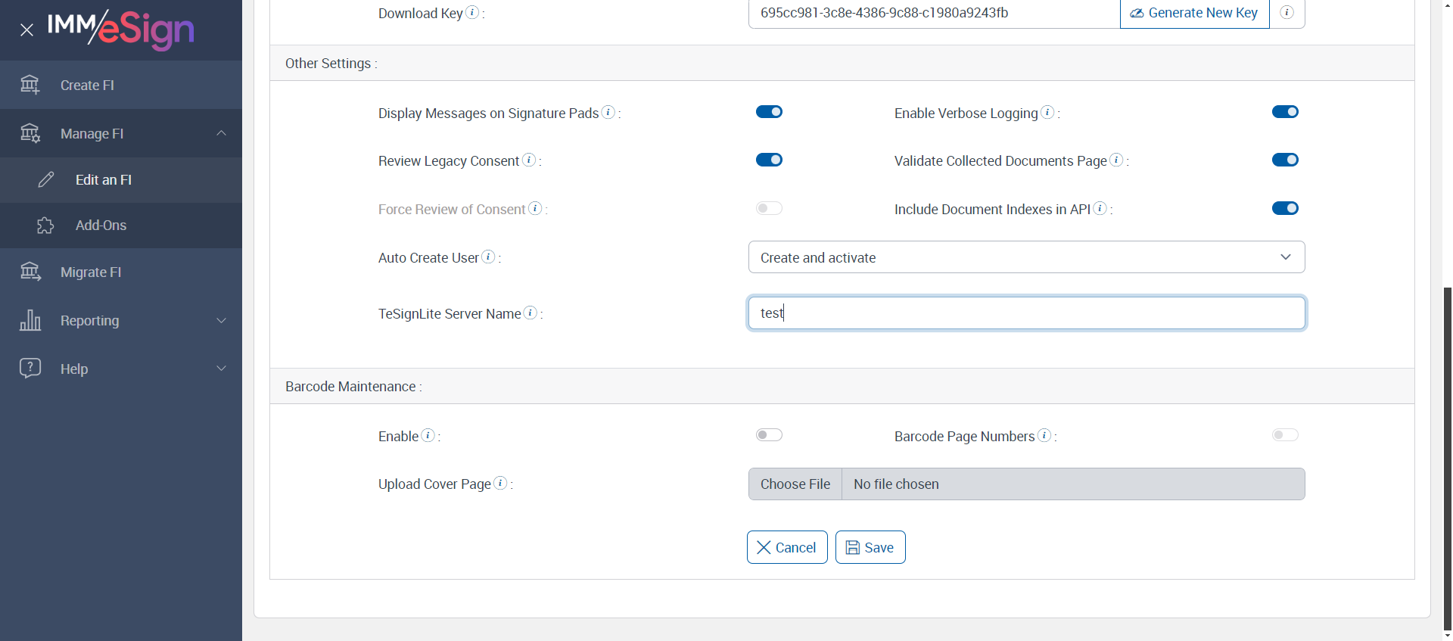
Task: Click Generate New Key button
Action: (x=1194, y=13)
